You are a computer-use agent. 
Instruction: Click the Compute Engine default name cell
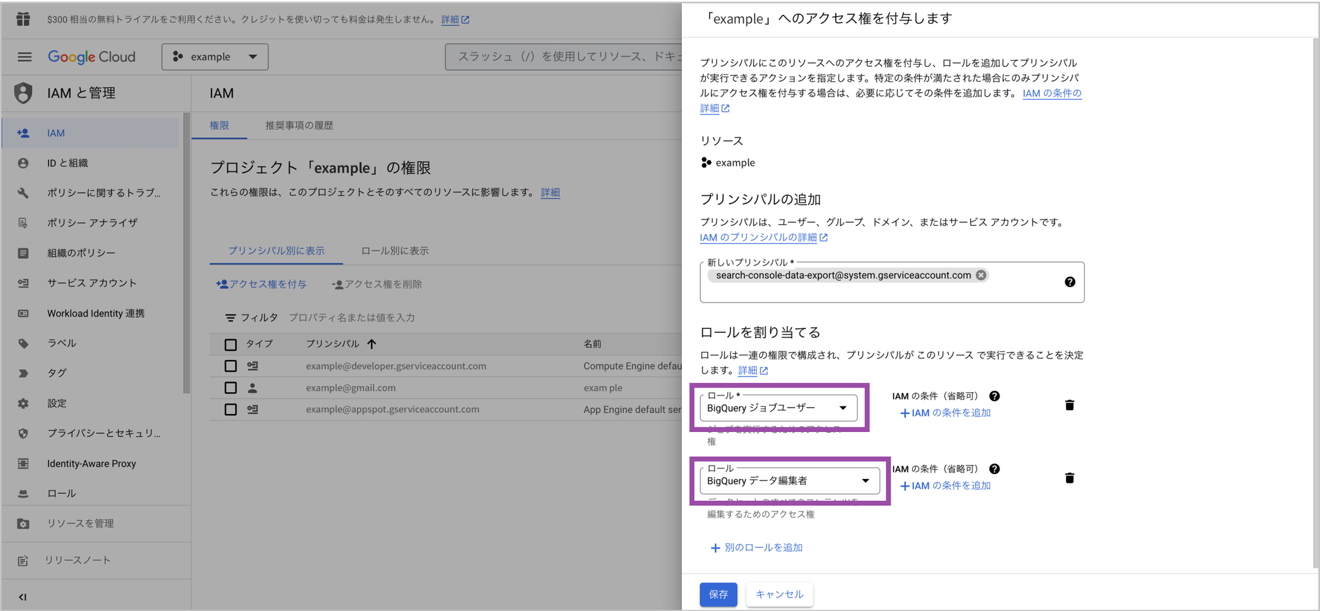tap(632, 366)
